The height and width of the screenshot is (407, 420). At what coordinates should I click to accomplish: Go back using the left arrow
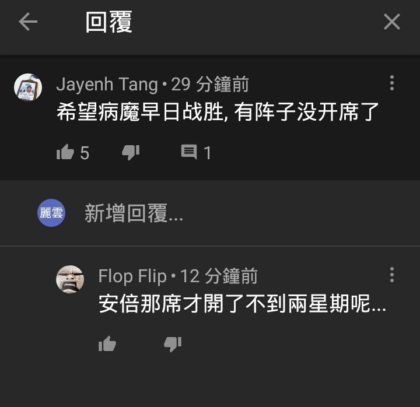click(28, 22)
